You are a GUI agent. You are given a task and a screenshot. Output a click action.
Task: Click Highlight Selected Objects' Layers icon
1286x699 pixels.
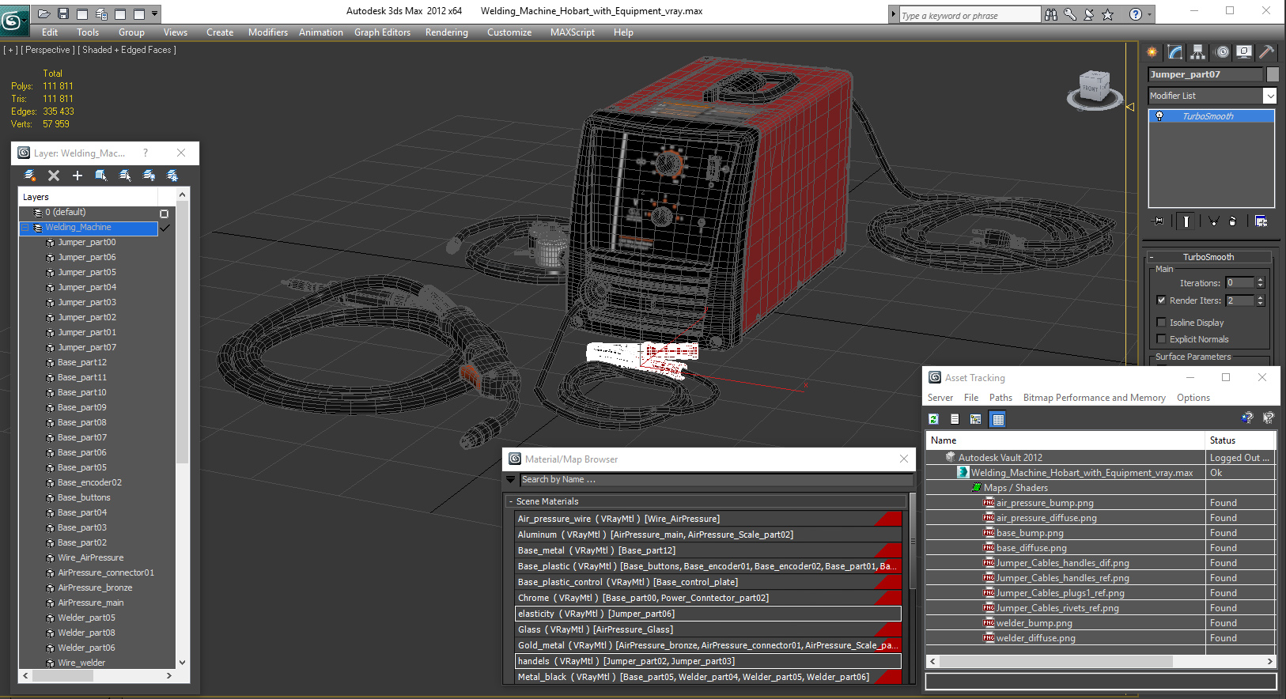125,176
